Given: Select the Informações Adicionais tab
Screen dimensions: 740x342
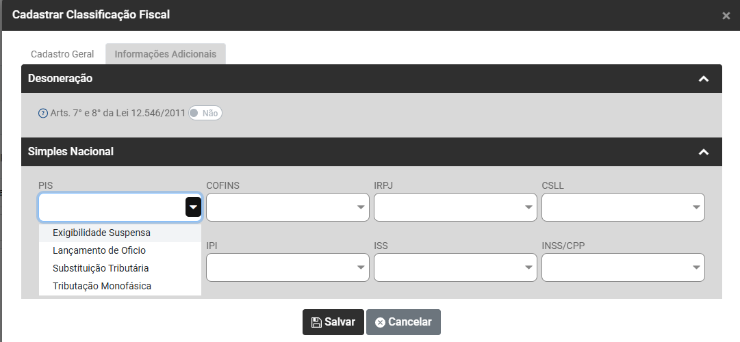Looking at the screenshot, I should click(x=165, y=54).
